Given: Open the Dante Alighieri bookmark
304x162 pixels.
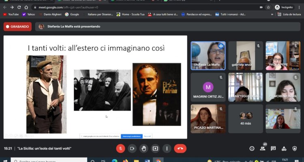Looking at the screenshot, I should click(x=50, y=14).
